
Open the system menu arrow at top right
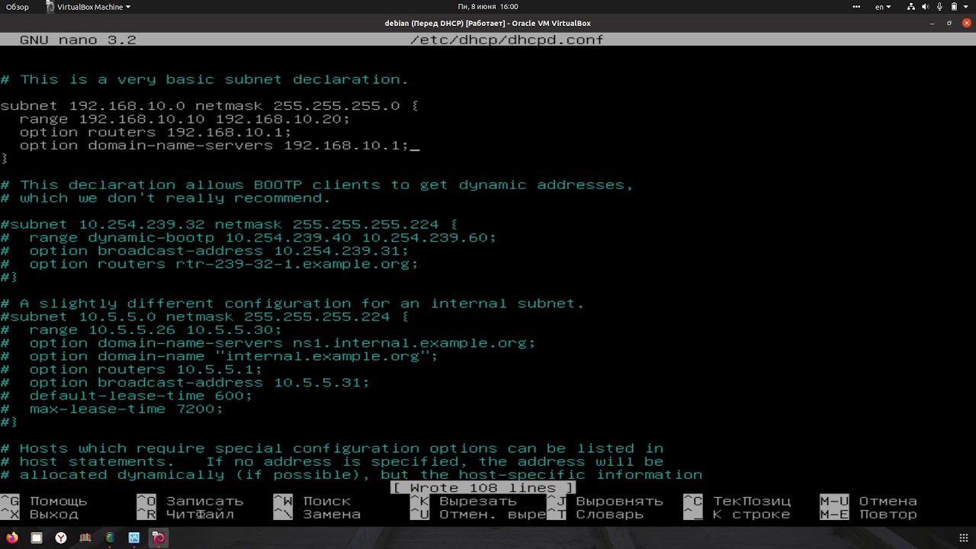(x=967, y=7)
